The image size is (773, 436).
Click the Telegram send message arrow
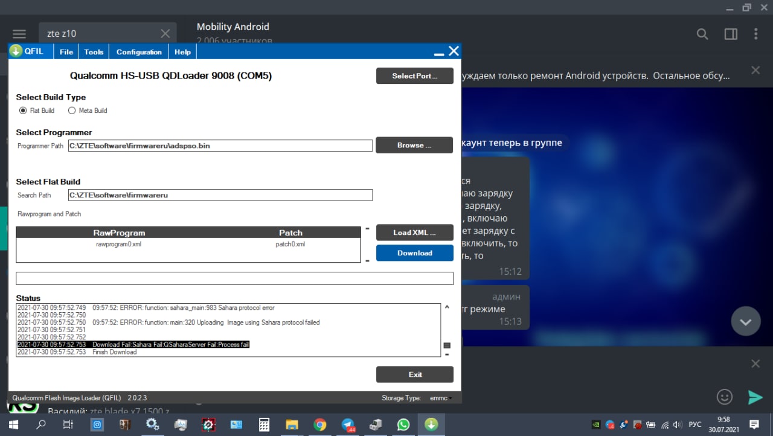[x=755, y=397]
